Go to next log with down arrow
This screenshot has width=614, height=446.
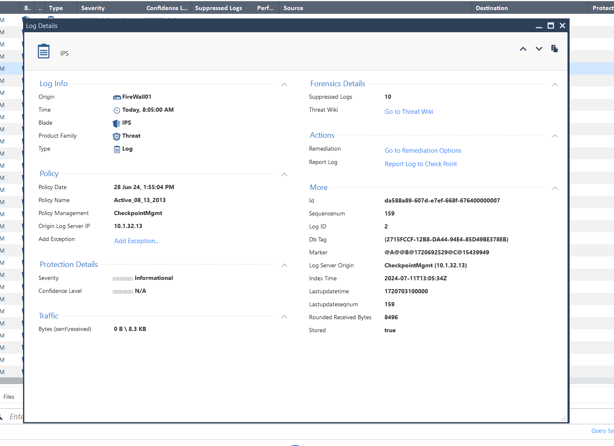pyautogui.click(x=539, y=49)
